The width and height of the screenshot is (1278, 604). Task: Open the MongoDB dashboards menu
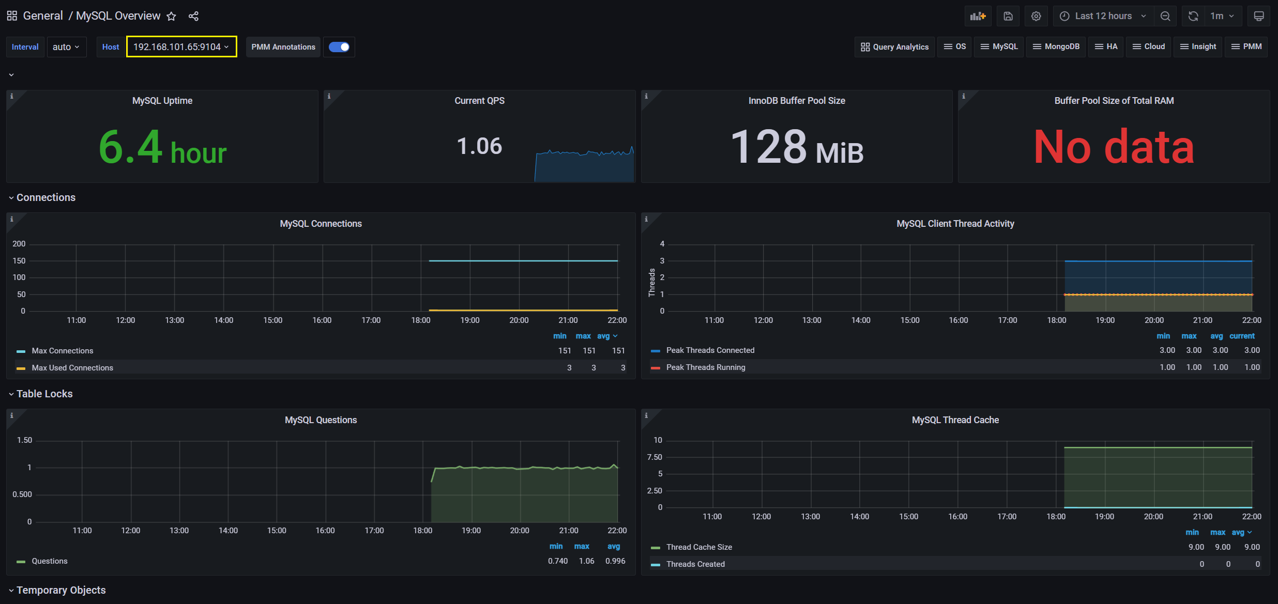pos(1056,47)
